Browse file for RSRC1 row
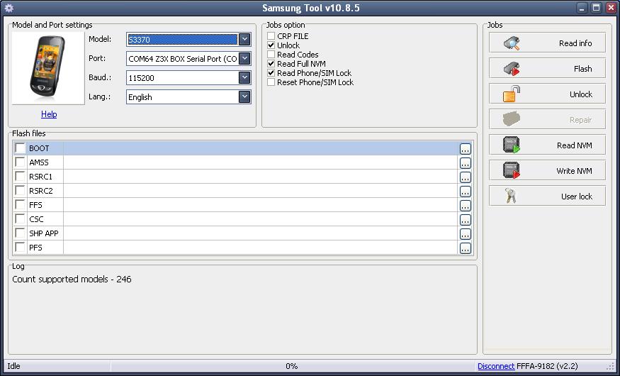620x376 pixels. [x=466, y=177]
